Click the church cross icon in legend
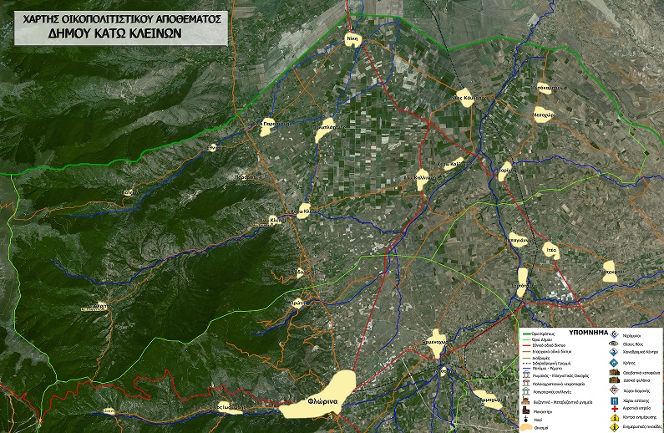This screenshot has height=433, width=664. [x=525, y=419]
